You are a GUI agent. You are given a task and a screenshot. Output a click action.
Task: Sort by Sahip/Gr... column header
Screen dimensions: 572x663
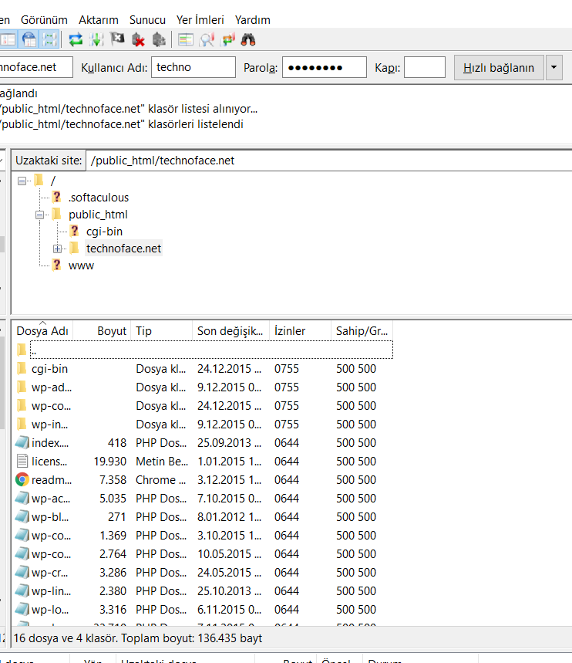pos(362,331)
